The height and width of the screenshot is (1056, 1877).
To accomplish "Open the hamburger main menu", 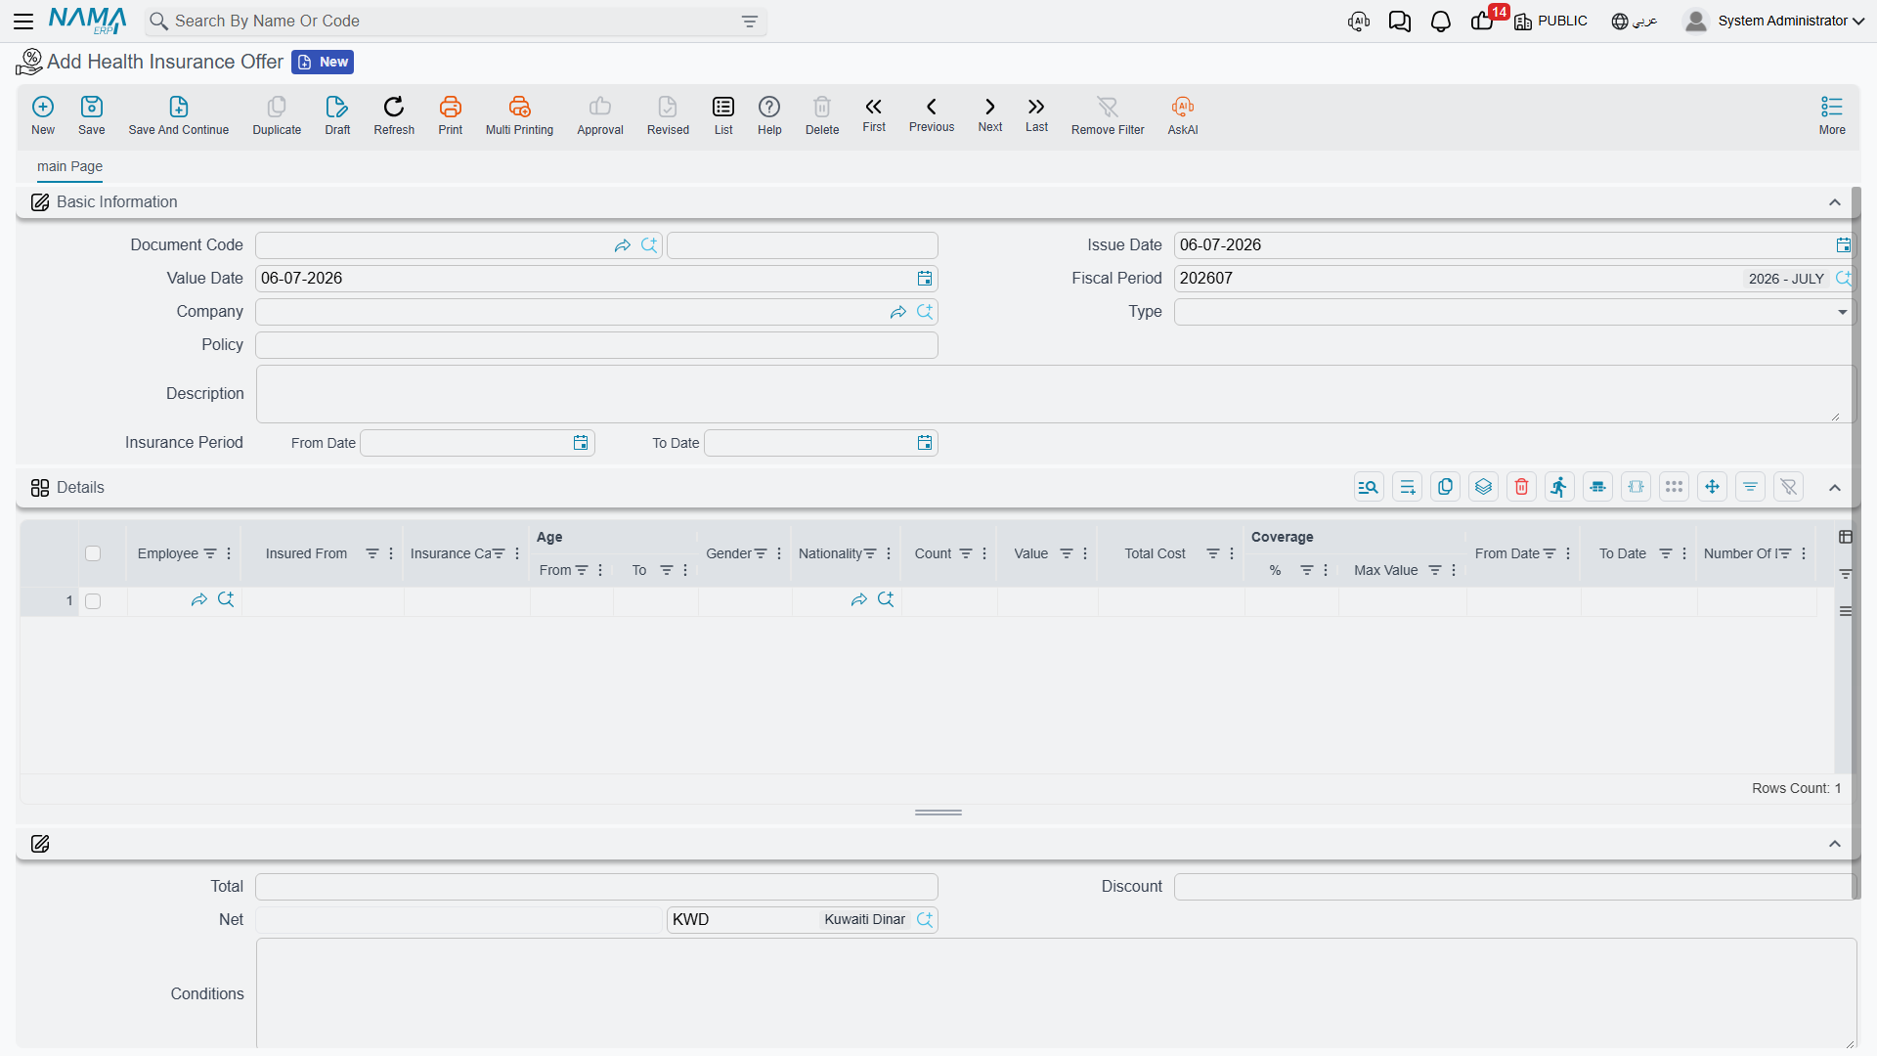I will (x=23, y=22).
